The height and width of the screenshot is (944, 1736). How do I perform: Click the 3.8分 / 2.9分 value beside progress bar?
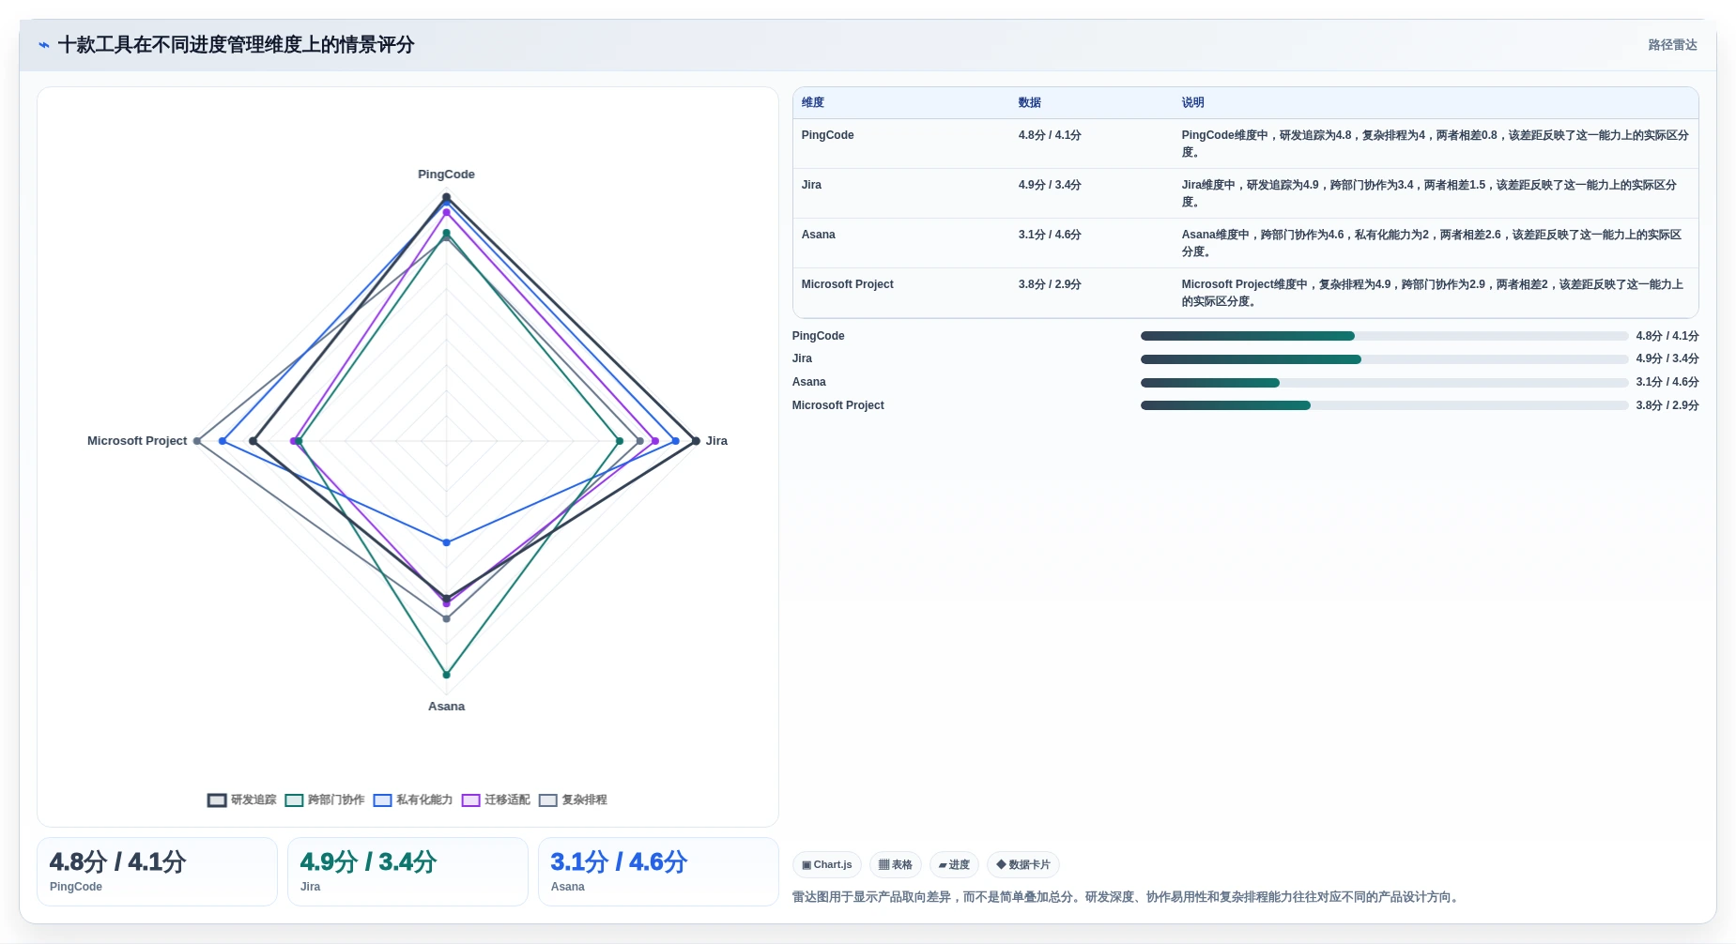click(x=1667, y=405)
